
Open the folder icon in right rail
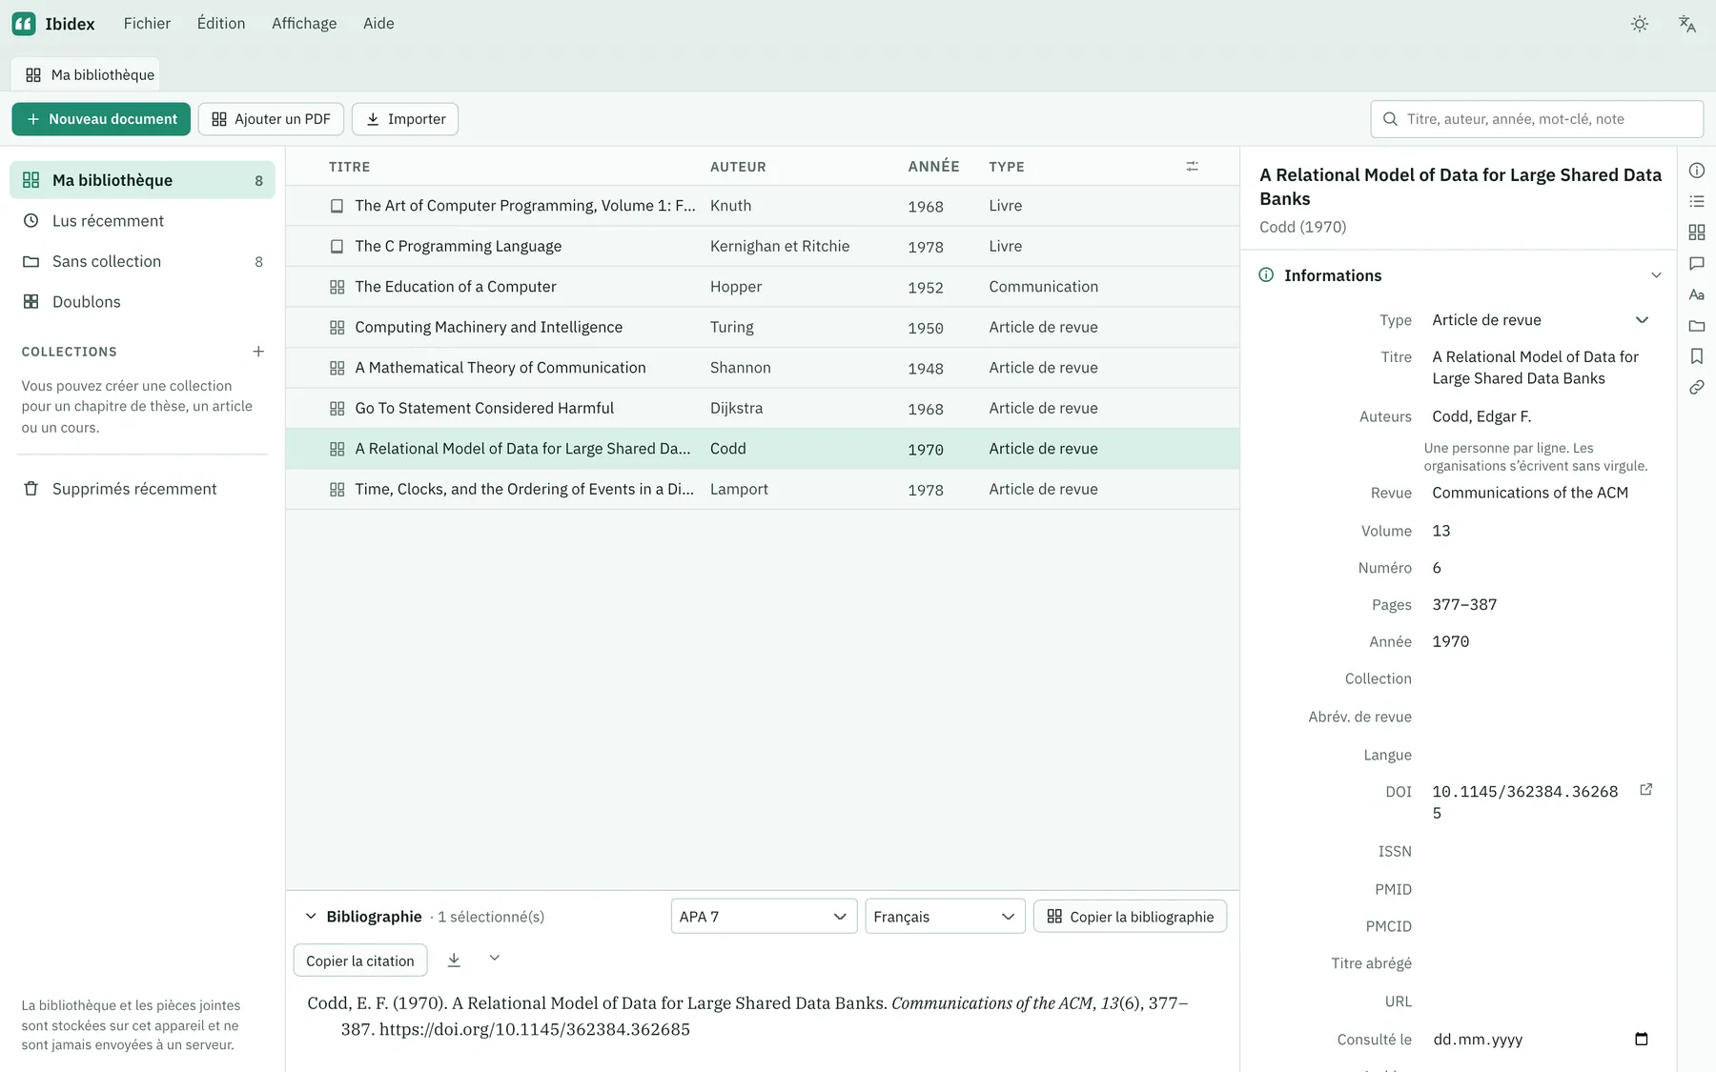pos(1697,326)
